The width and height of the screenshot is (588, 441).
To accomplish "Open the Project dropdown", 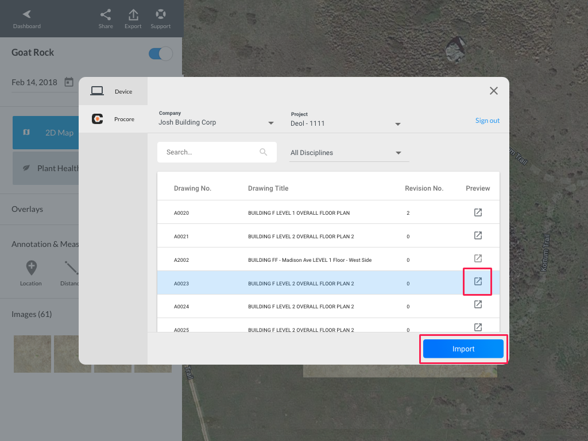I will (346, 123).
